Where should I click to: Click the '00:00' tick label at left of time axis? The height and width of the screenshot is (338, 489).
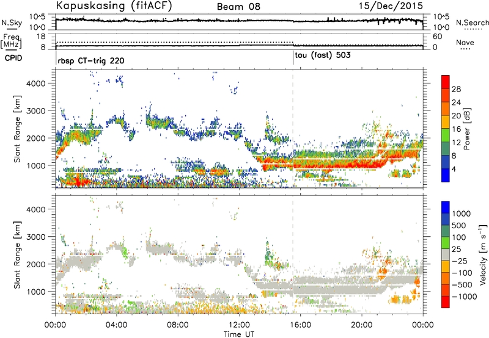pyautogui.click(x=56, y=325)
